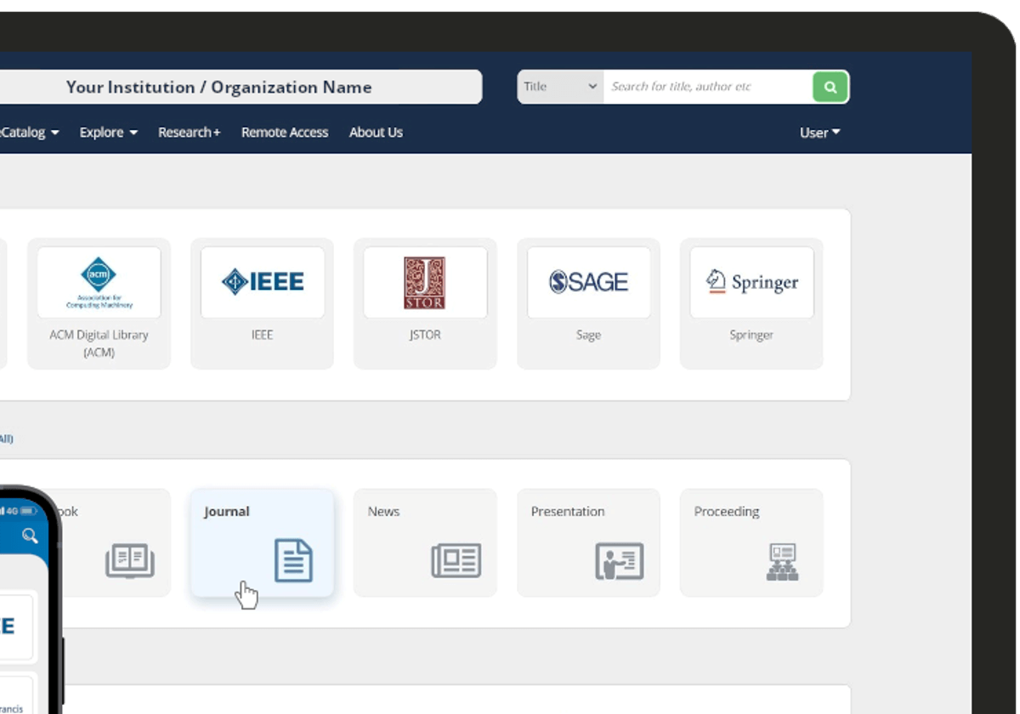Open the Springer publisher logo
Screen dimensions: 1020x714
click(x=751, y=282)
